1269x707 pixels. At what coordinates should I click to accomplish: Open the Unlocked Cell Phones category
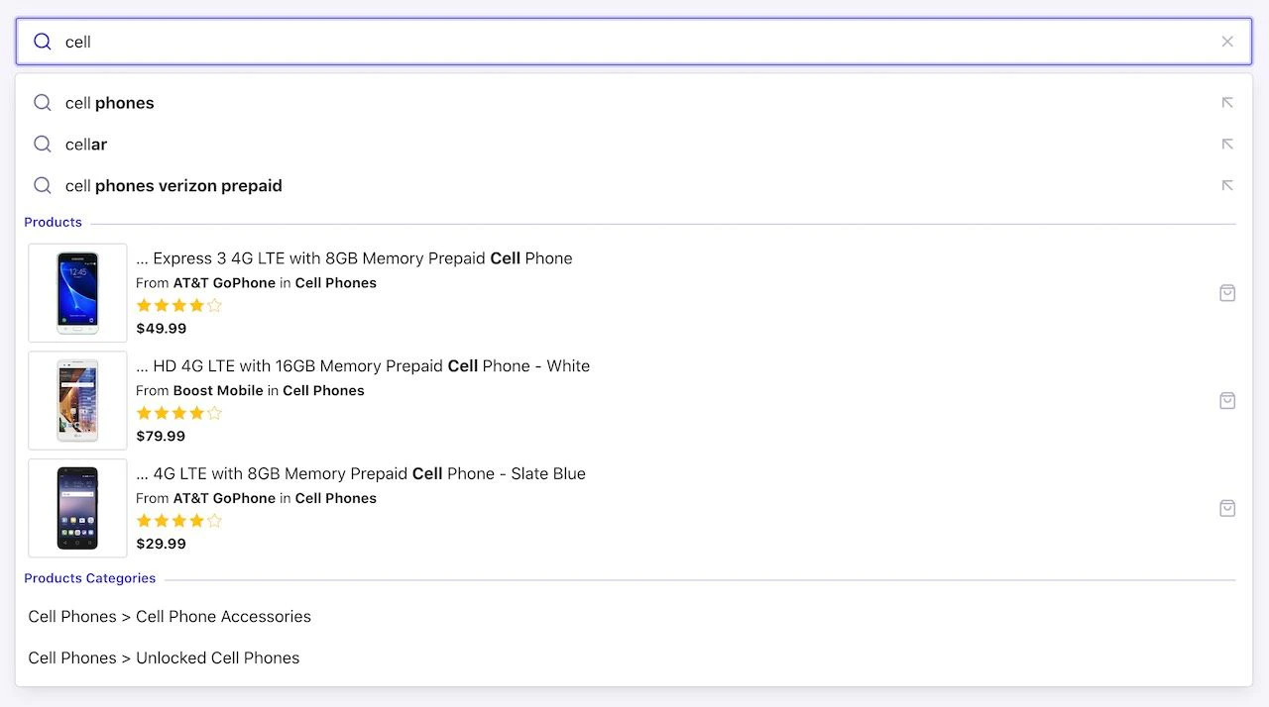(164, 657)
